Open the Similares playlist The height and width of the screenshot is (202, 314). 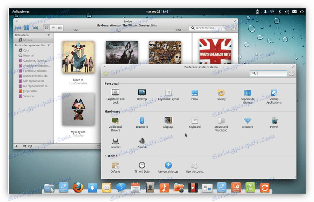coord(33,96)
